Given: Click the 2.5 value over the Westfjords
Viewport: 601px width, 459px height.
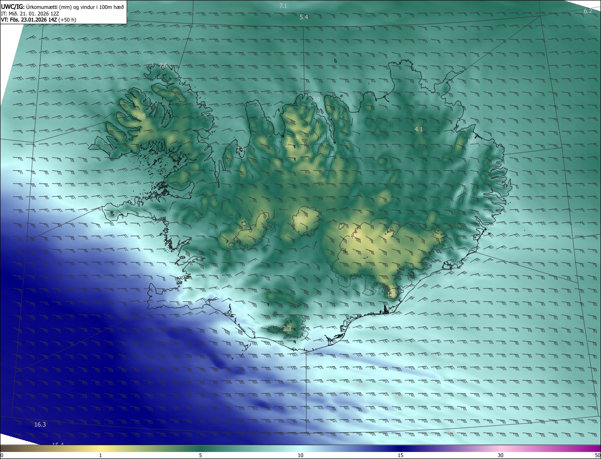Looking at the screenshot, I should [x=141, y=116].
